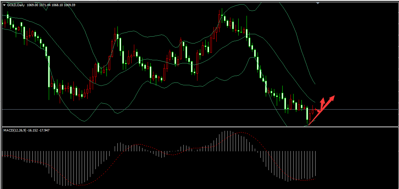The height and width of the screenshot is (189, 399).
Task: Click the GOLD,Daily chart title
Action: [x=16, y=5]
